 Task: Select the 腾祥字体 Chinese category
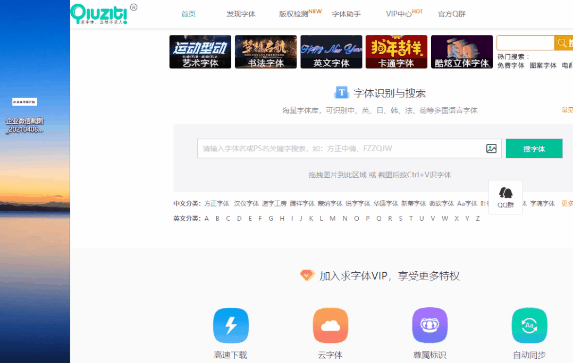coord(302,204)
